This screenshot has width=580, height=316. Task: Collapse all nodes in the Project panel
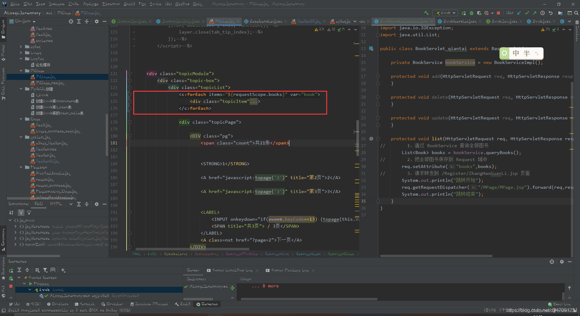coord(87,21)
